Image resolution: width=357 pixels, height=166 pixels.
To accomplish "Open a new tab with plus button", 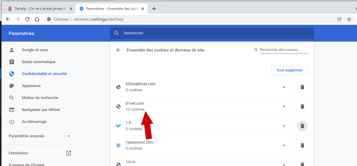I will coord(154,9).
